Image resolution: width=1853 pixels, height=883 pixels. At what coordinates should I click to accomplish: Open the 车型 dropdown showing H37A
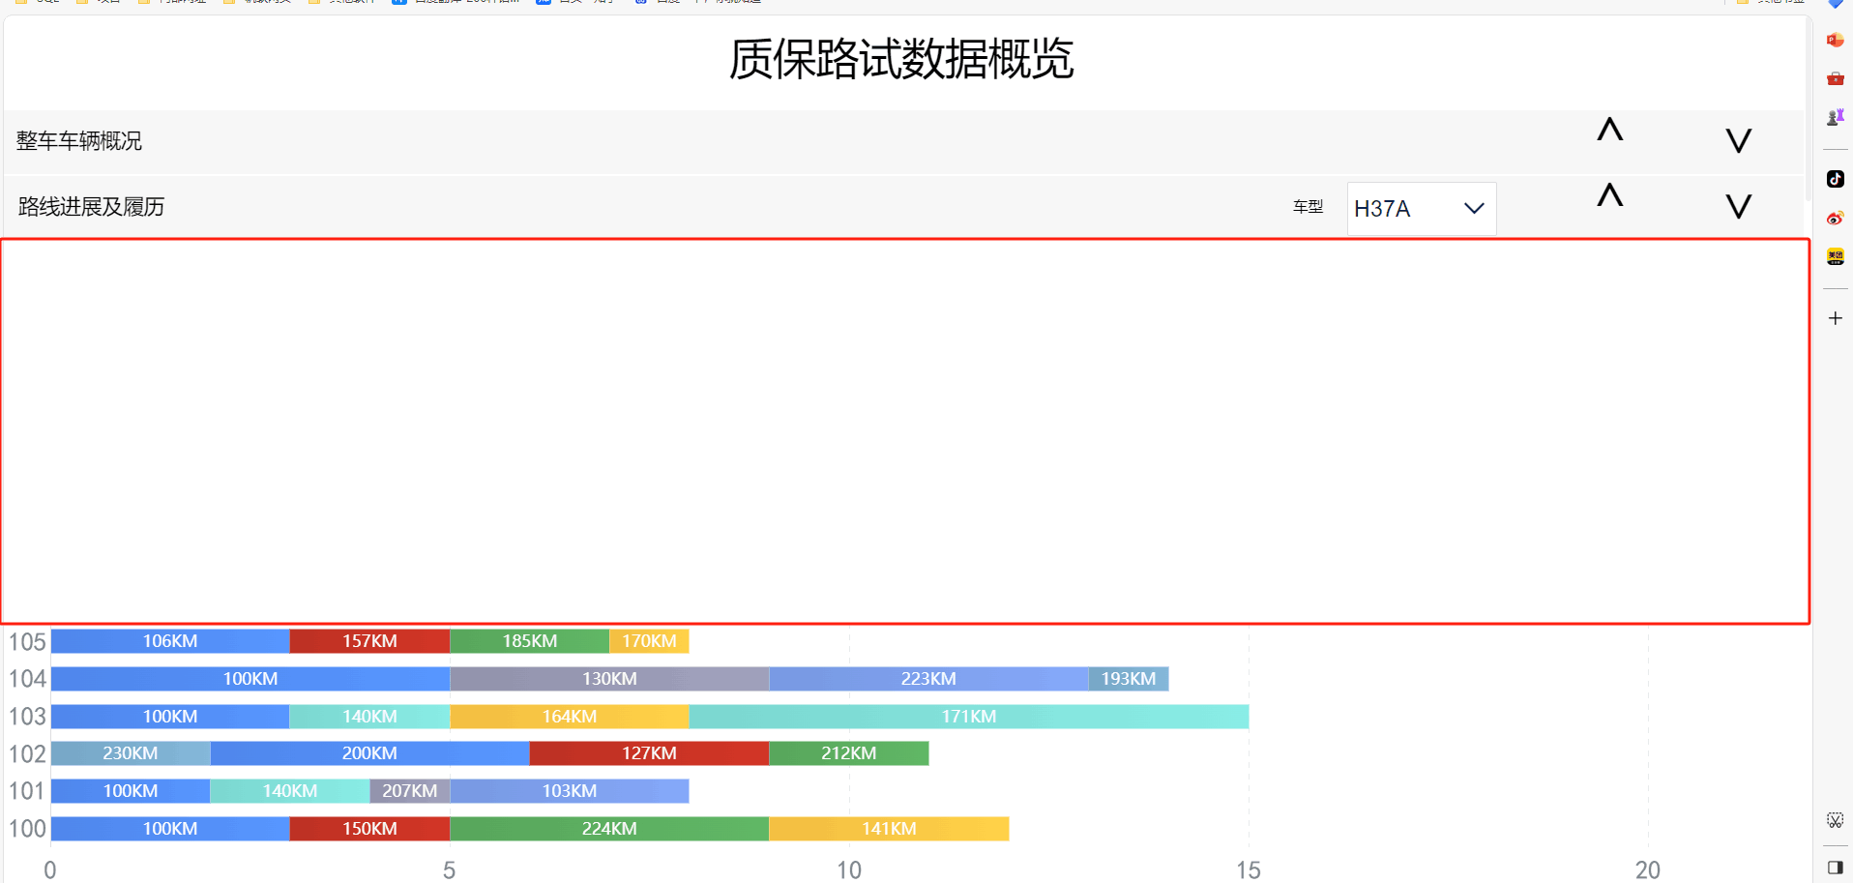tap(1421, 209)
